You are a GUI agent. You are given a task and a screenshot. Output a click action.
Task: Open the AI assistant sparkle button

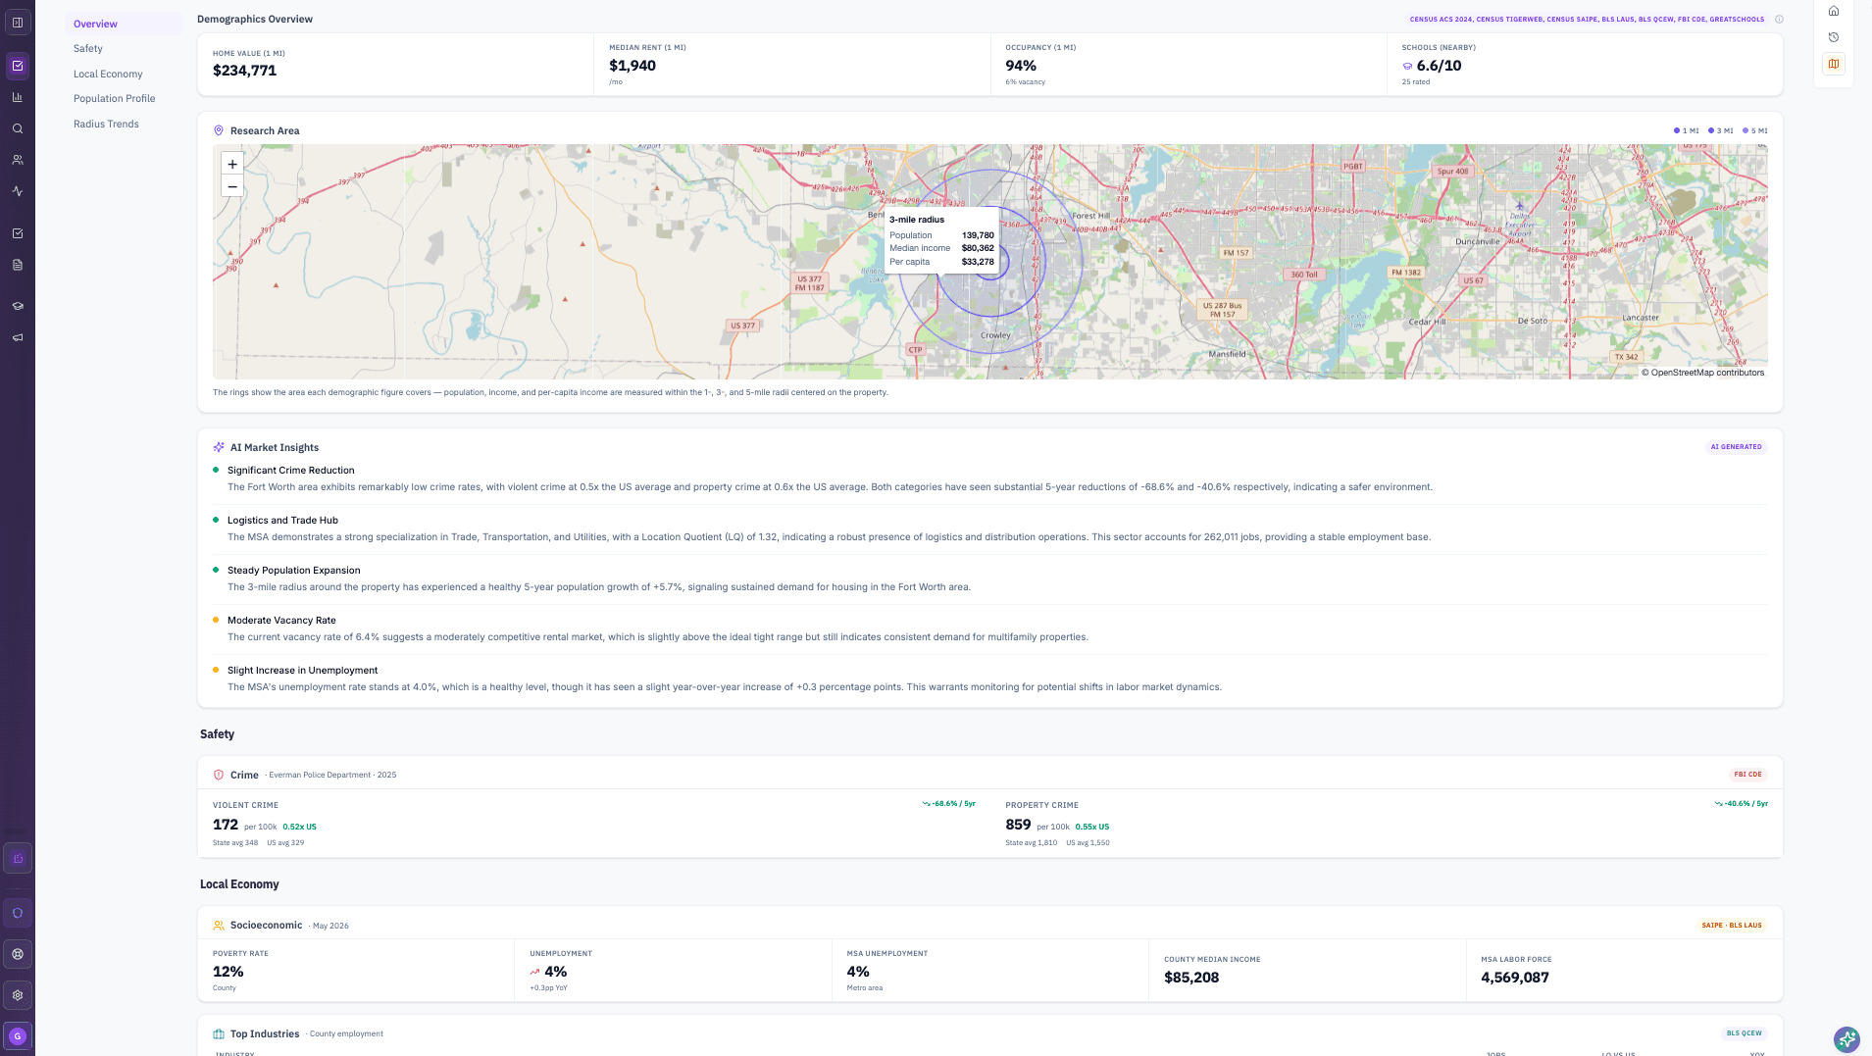coord(1847,1038)
